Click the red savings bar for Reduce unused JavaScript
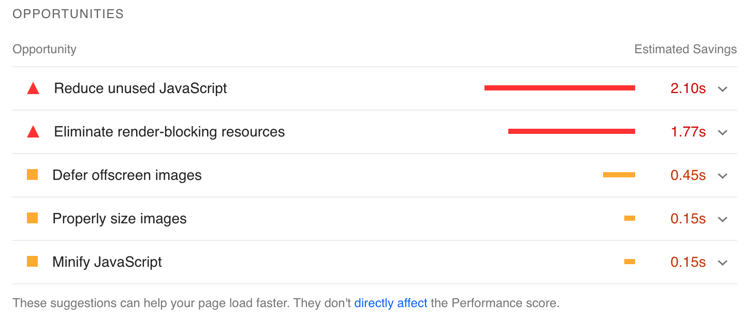The width and height of the screenshot is (749, 320). (559, 88)
